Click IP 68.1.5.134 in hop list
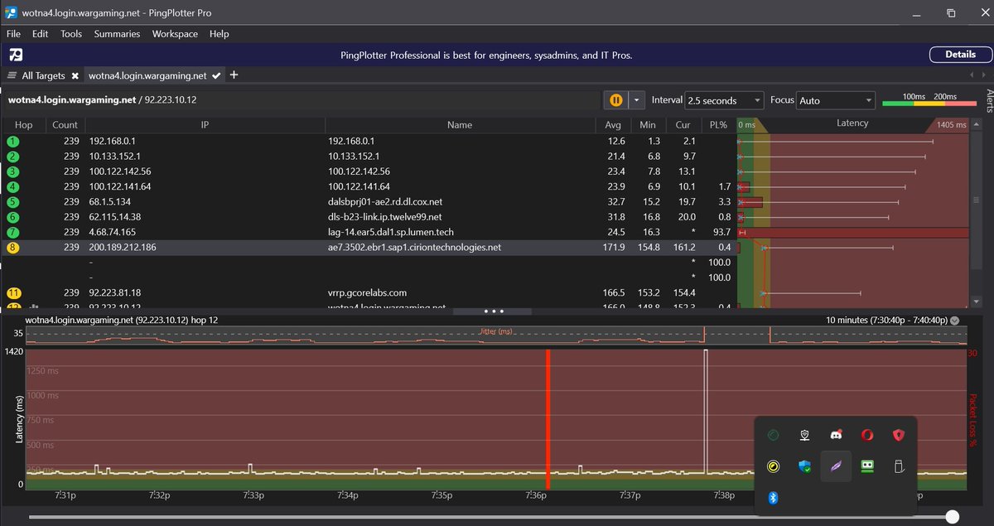Viewport: 994px width, 526px height. [x=110, y=201]
